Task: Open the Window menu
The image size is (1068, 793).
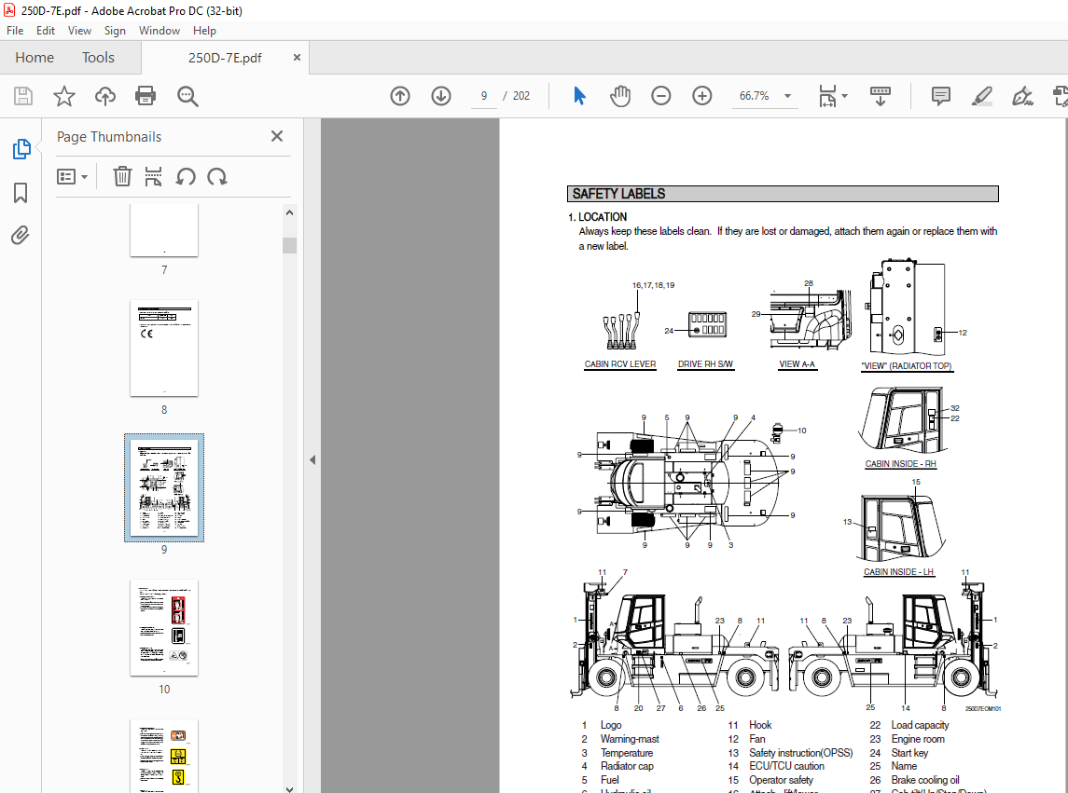Action: pyautogui.click(x=160, y=31)
